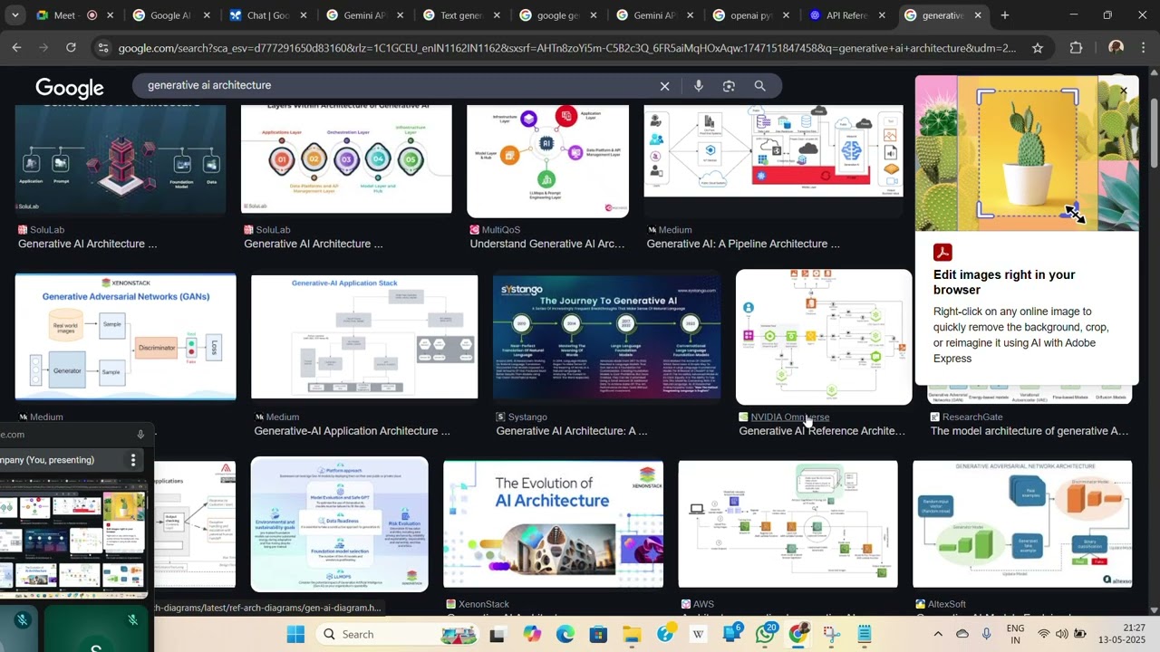Open a new Chrome tab
This screenshot has width=1160, height=652.
[x=1004, y=15]
